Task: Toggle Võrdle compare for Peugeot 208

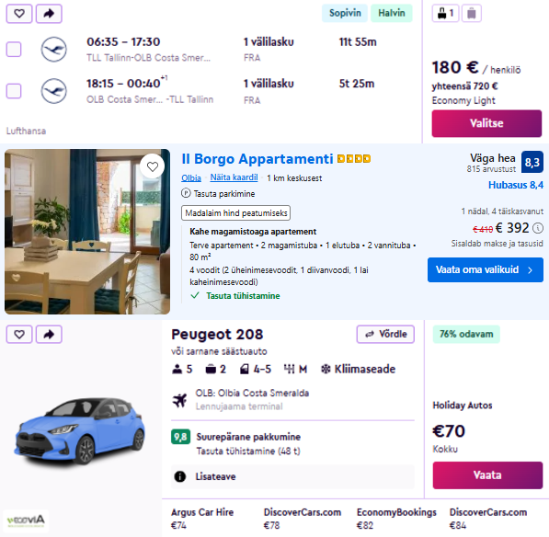Action: click(x=385, y=335)
